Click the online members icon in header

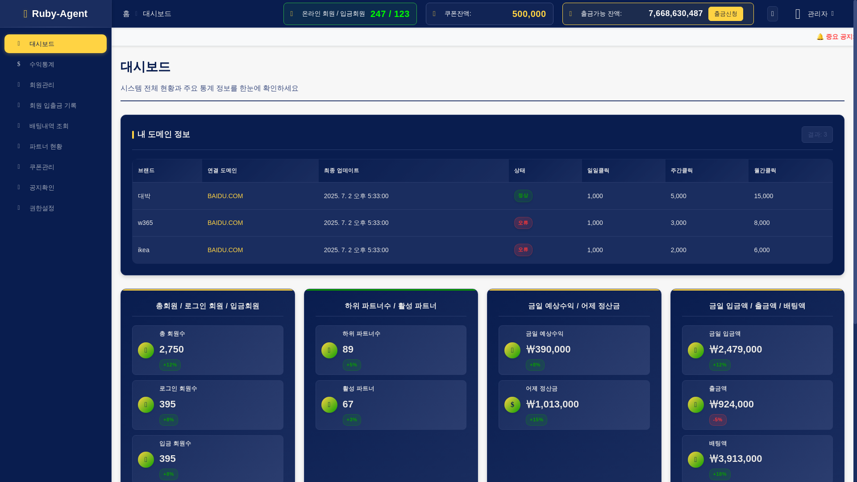pos(292,14)
